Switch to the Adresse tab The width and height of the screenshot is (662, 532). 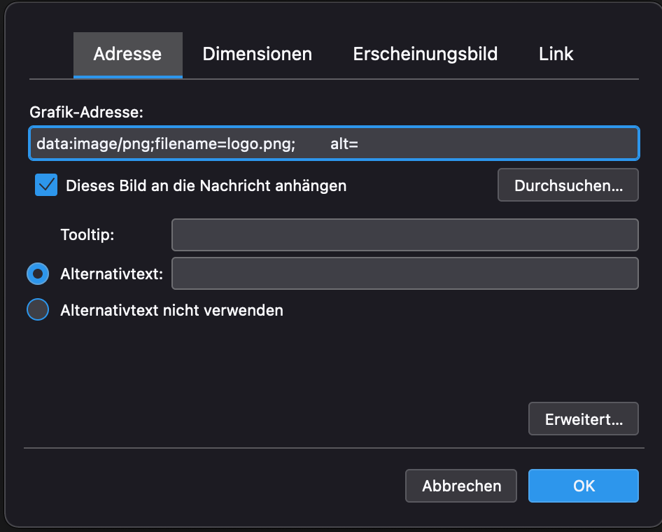coord(127,54)
